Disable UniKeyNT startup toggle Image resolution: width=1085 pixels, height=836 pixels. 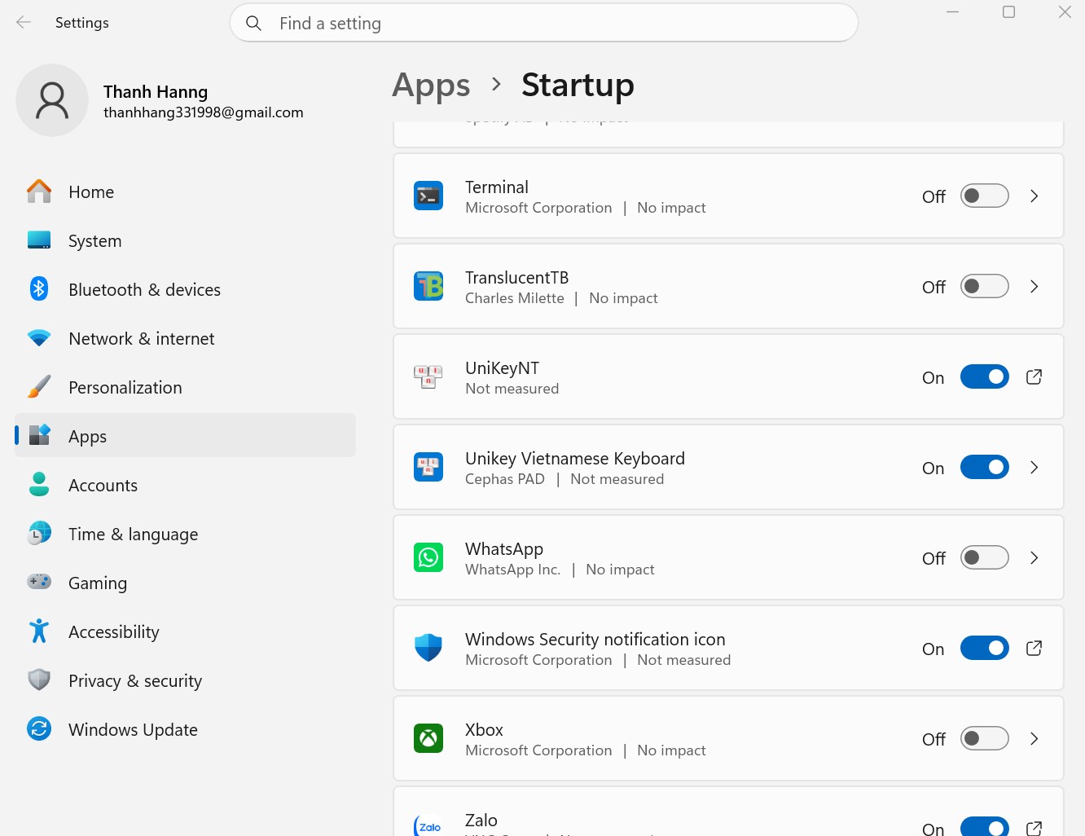point(985,376)
